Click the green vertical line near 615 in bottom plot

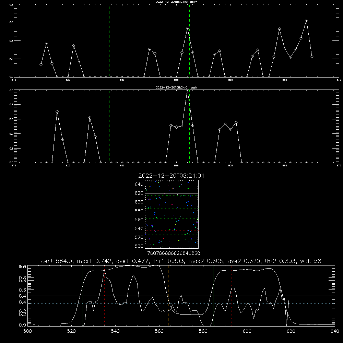[x=280, y=295]
